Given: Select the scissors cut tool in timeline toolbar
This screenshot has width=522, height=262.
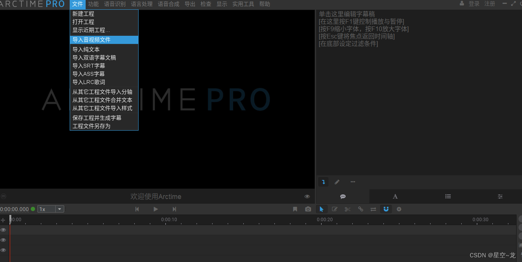Looking at the screenshot, I should (x=348, y=209).
